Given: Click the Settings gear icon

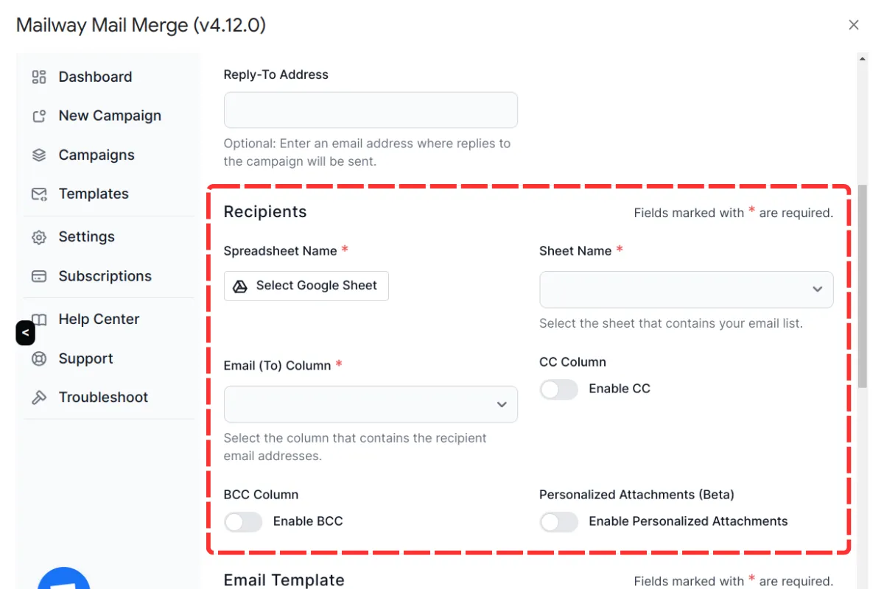Looking at the screenshot, I should [39, 237].
